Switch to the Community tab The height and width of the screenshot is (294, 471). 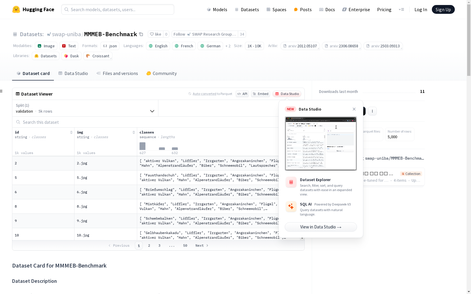click(162, 73)
